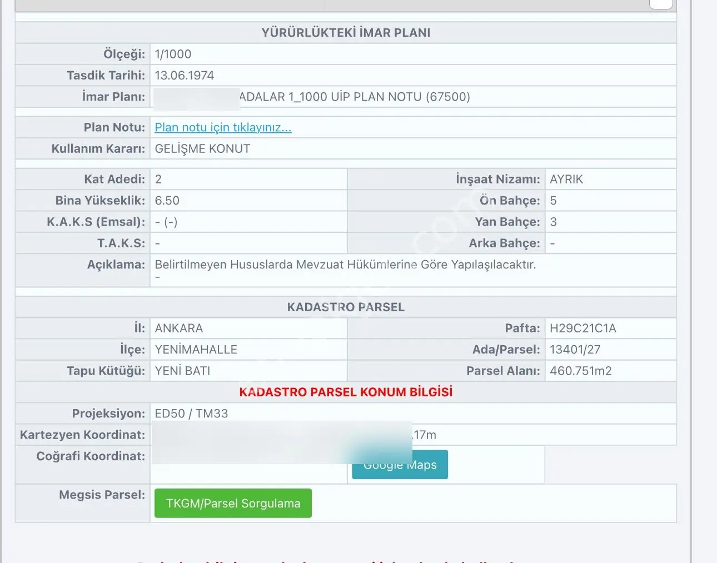This screenshot has width=717, height=563.
Task: Click the Parsel Alanı value 460.751m2
Action: (581, 371)
